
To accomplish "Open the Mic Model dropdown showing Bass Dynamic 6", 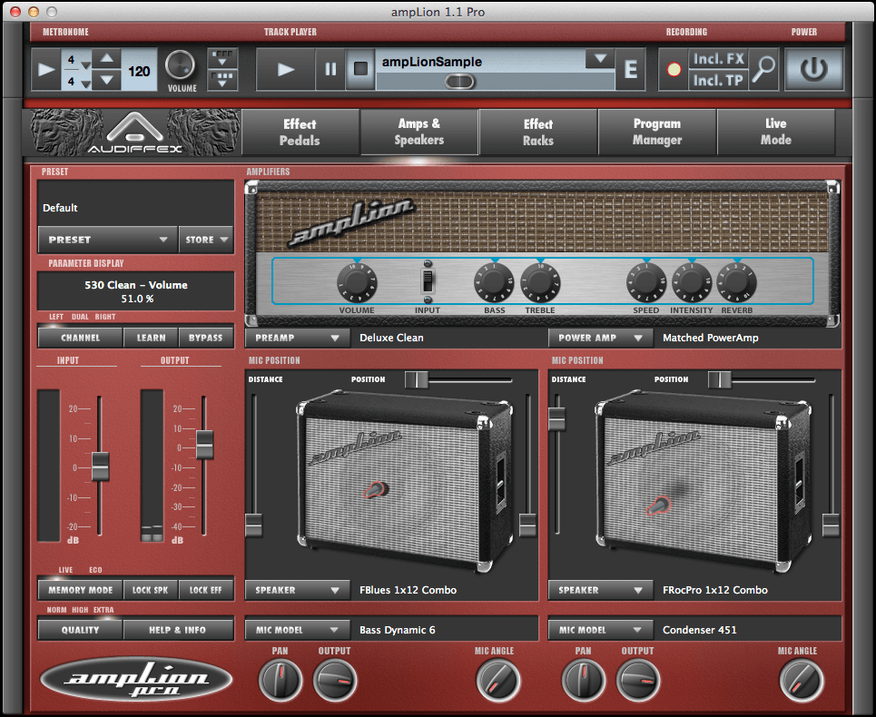I will (x=296, y=629).
